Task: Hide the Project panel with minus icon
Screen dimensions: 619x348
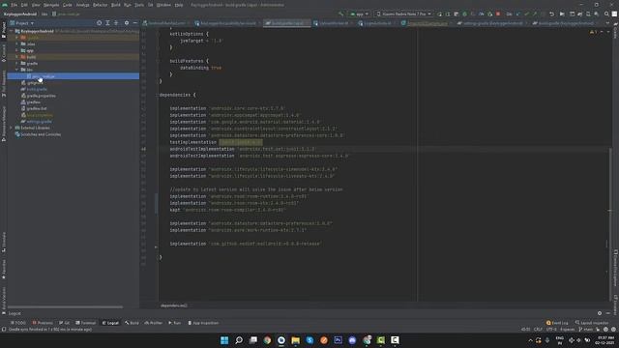Action: 135,23
